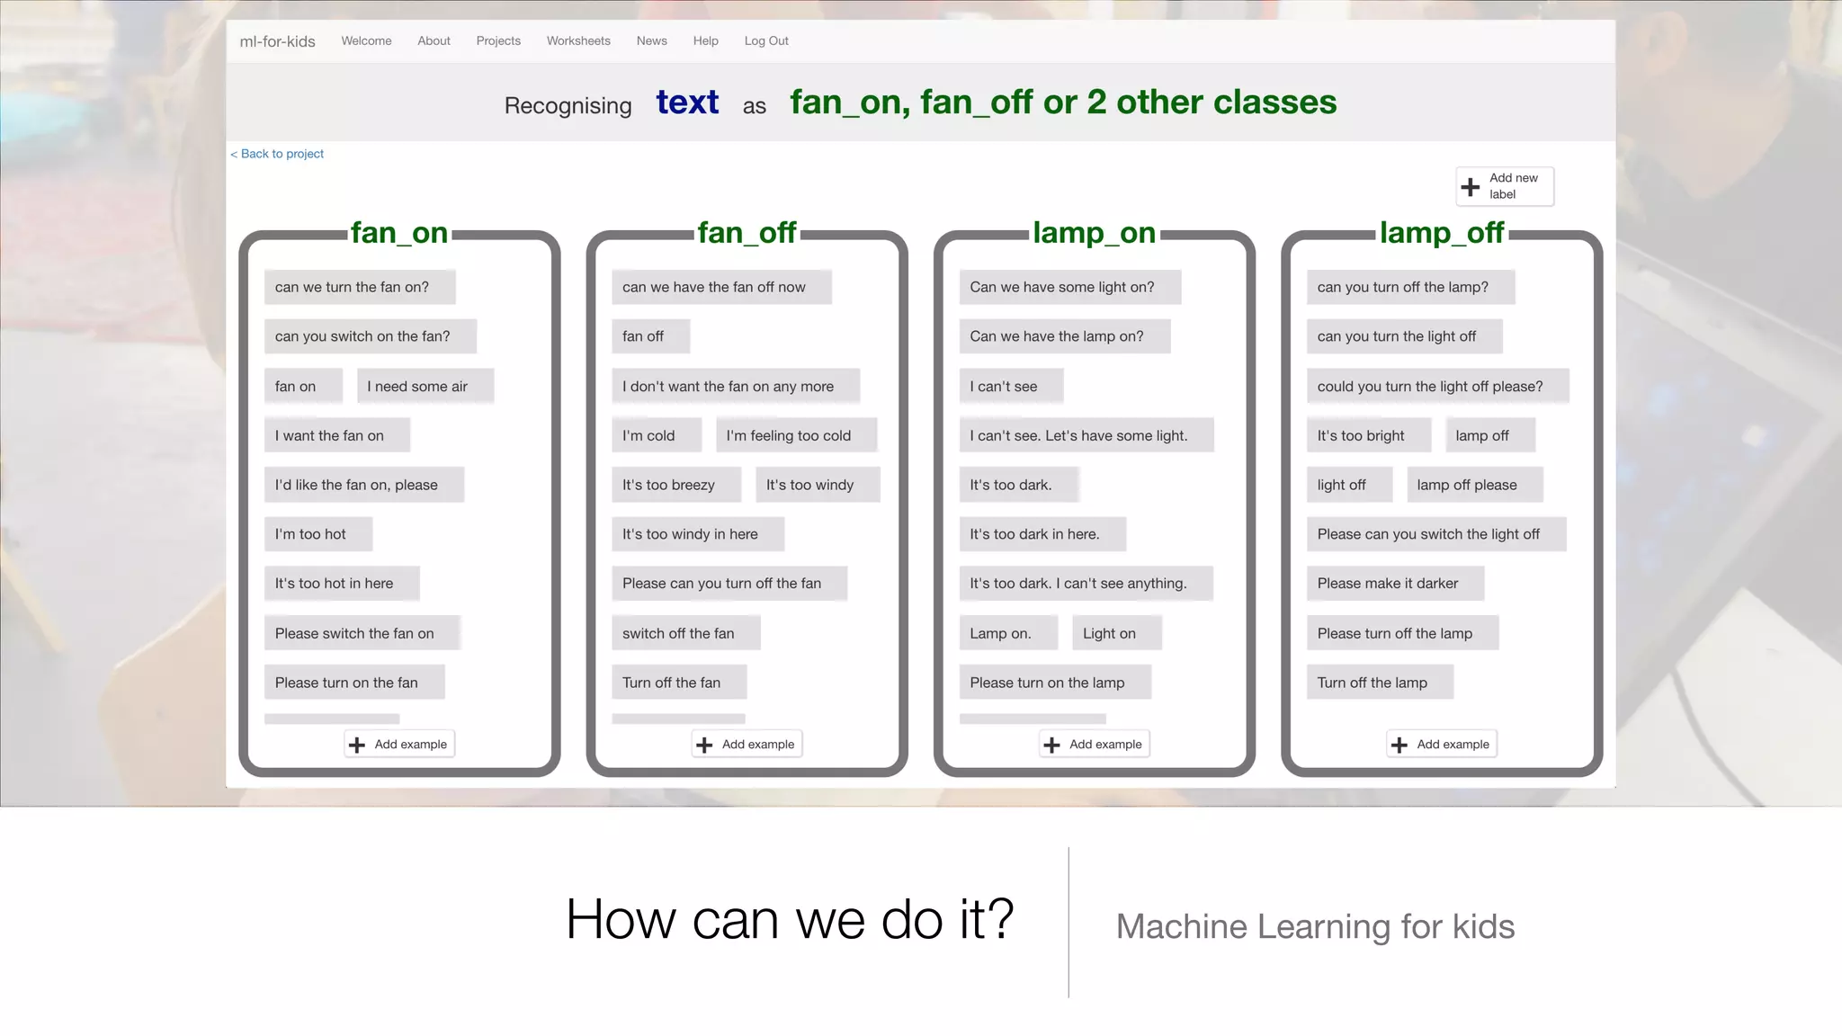Screen dimensions: 1842x1036
Task: Select 'Please can you switch the light off'
Action: coord(1436,534)
